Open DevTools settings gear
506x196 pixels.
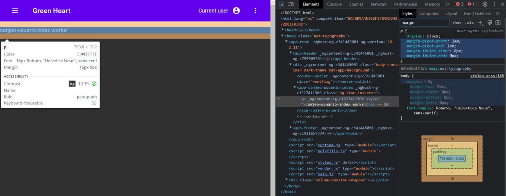[x=485, y=4]
